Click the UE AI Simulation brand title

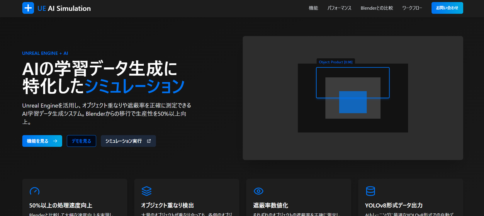pos(64,8)
